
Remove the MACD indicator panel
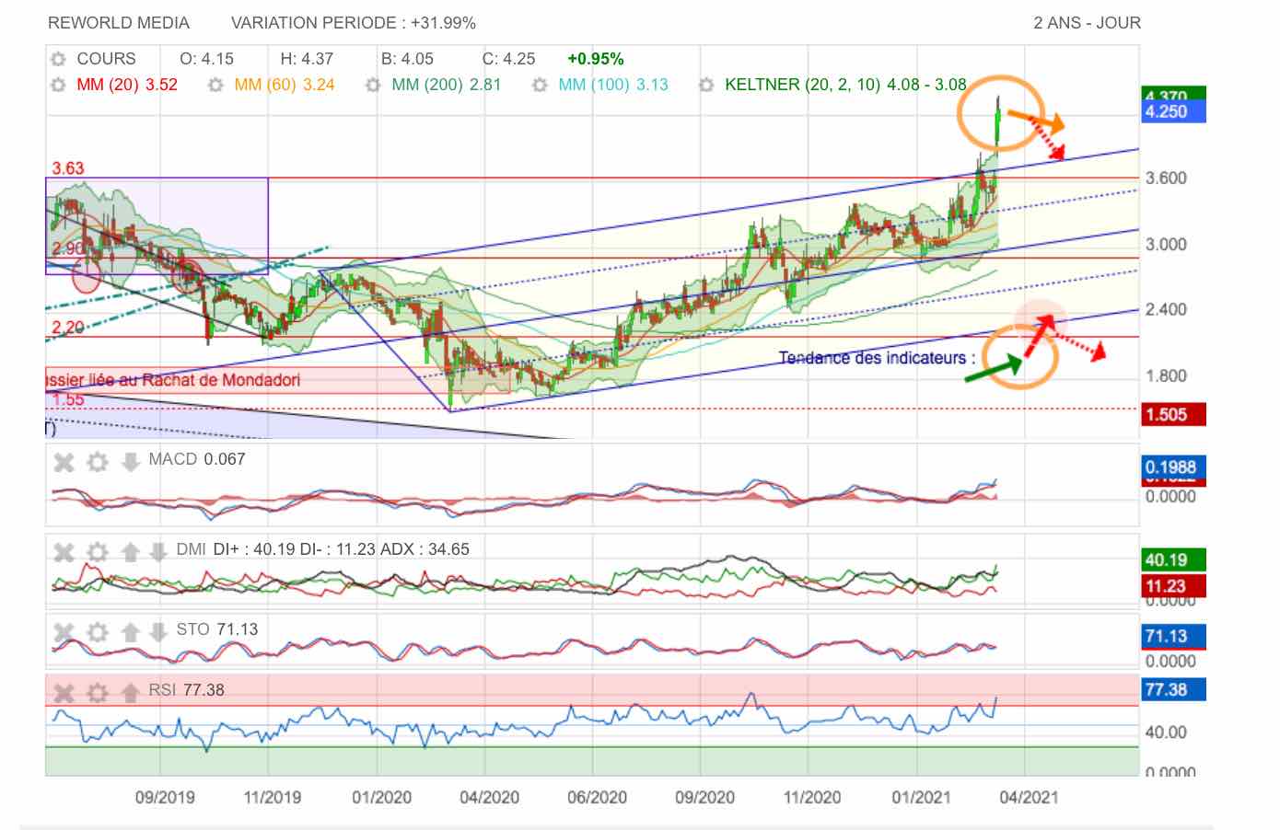click(x=64, y=462)
